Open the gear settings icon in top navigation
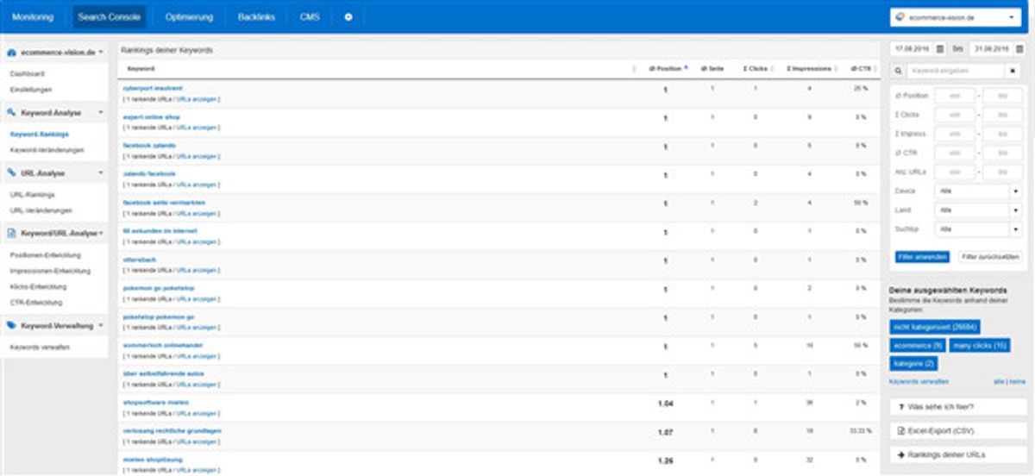Screen dimensions: 1035x476 coord(348,16)
